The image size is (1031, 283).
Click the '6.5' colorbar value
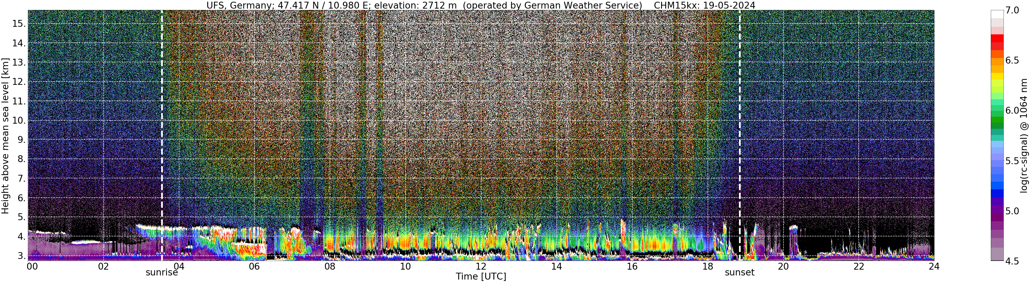point(1011,60)
